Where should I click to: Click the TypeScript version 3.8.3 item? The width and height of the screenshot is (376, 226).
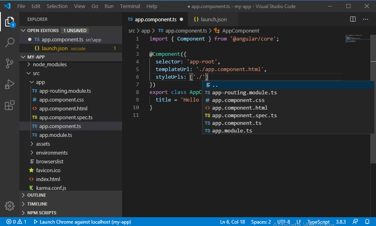(341, 222)
